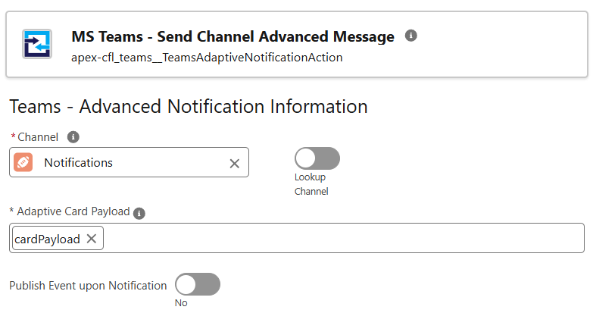Click the Notifications text in the Channel field
Image resolution: width=593 pixels, height=313 pixels.
click(78, 163)
